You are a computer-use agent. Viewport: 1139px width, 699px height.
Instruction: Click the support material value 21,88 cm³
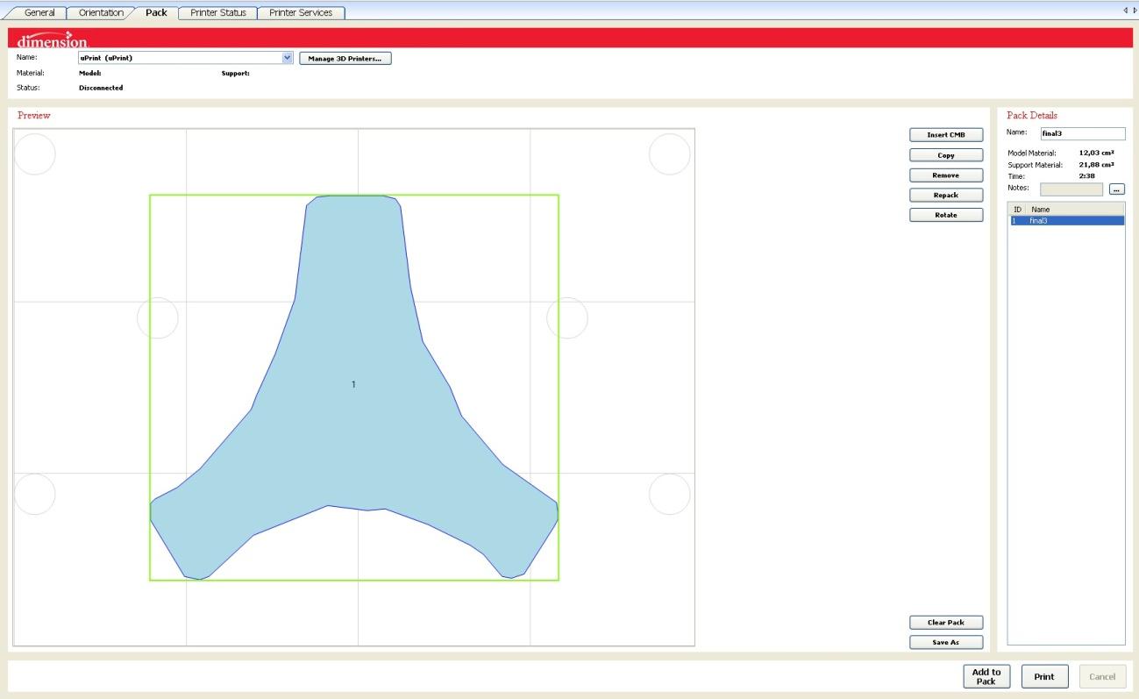pyautogui.click(x=1096, y=165)
